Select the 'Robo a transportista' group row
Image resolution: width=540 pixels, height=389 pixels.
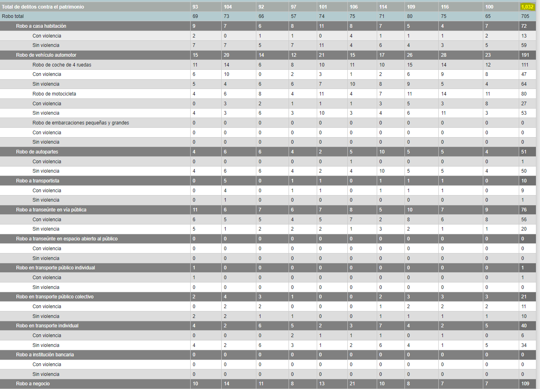38,181
